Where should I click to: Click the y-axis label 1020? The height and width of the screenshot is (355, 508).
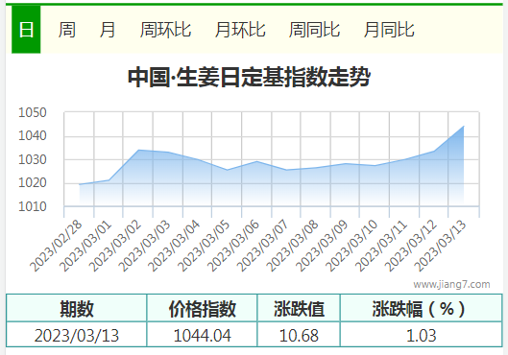(33, 183)
